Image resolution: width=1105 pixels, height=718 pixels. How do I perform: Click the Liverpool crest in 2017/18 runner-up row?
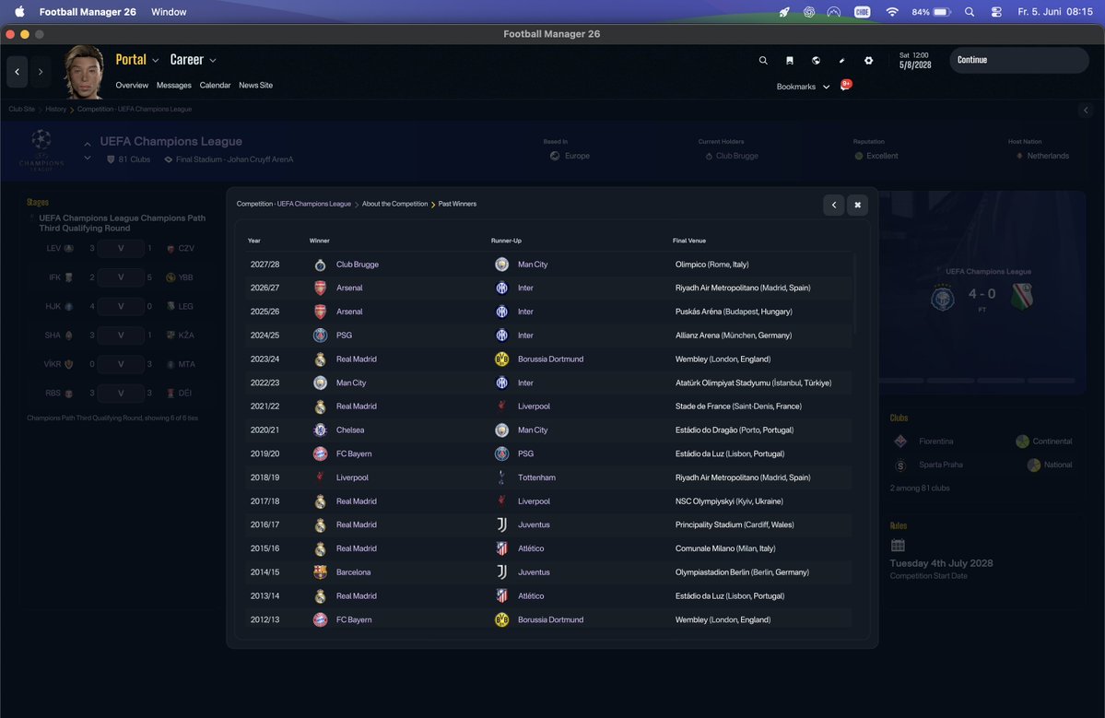click(501, 501)
